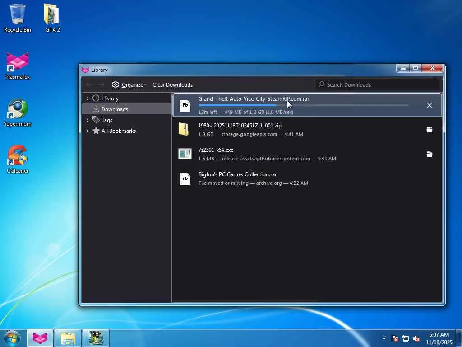Open File Explorer from the taskbar
Image resolution: width=462 pixels, height=347 pixels.
[68, 338]
